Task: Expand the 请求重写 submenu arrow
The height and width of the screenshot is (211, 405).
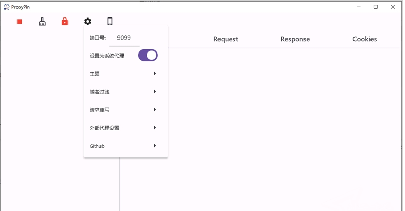Action: click(155, 110)
